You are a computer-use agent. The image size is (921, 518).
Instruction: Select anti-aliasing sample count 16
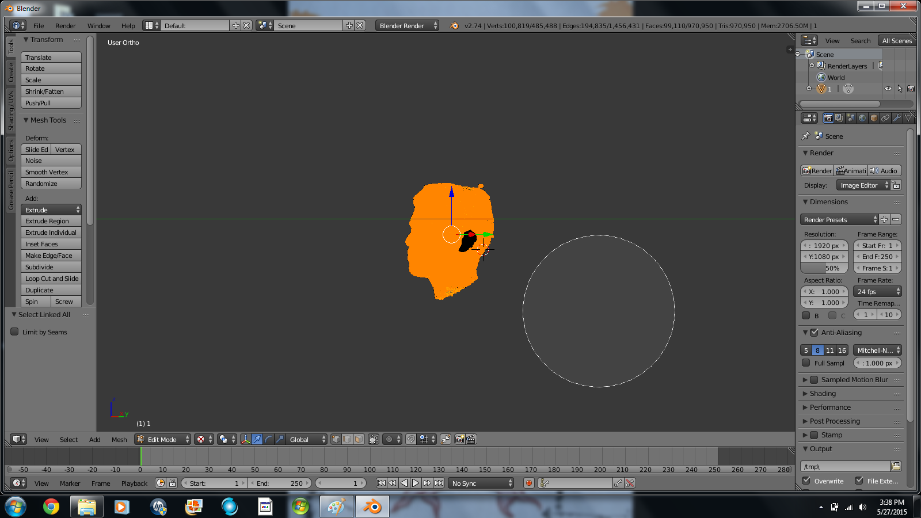(x=842, y=350)
